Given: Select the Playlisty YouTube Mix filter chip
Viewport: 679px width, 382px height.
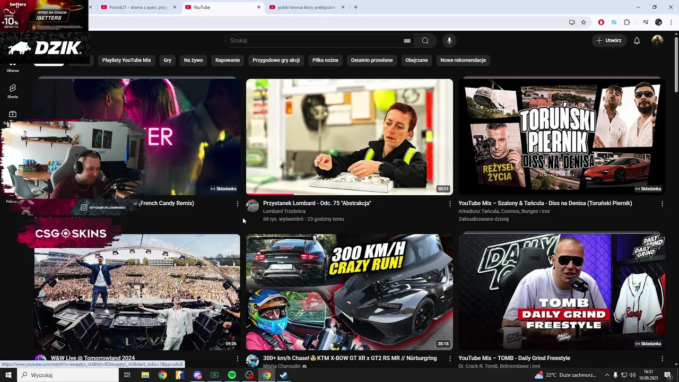Looking at the screenshot, I should (127, 60).
